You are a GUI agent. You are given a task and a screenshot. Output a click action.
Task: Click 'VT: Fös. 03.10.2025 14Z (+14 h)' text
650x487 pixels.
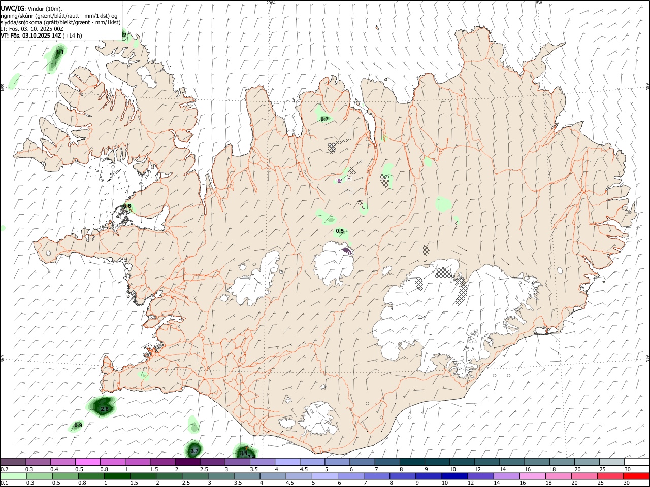42,36
